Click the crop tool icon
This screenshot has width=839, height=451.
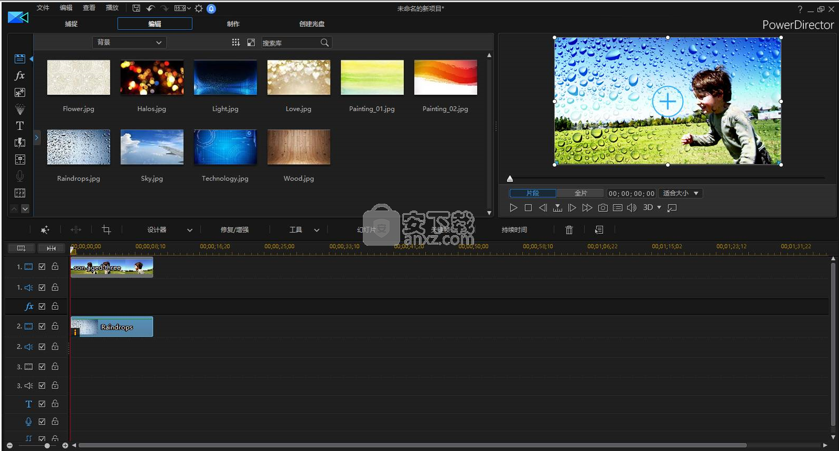[106, 230]
